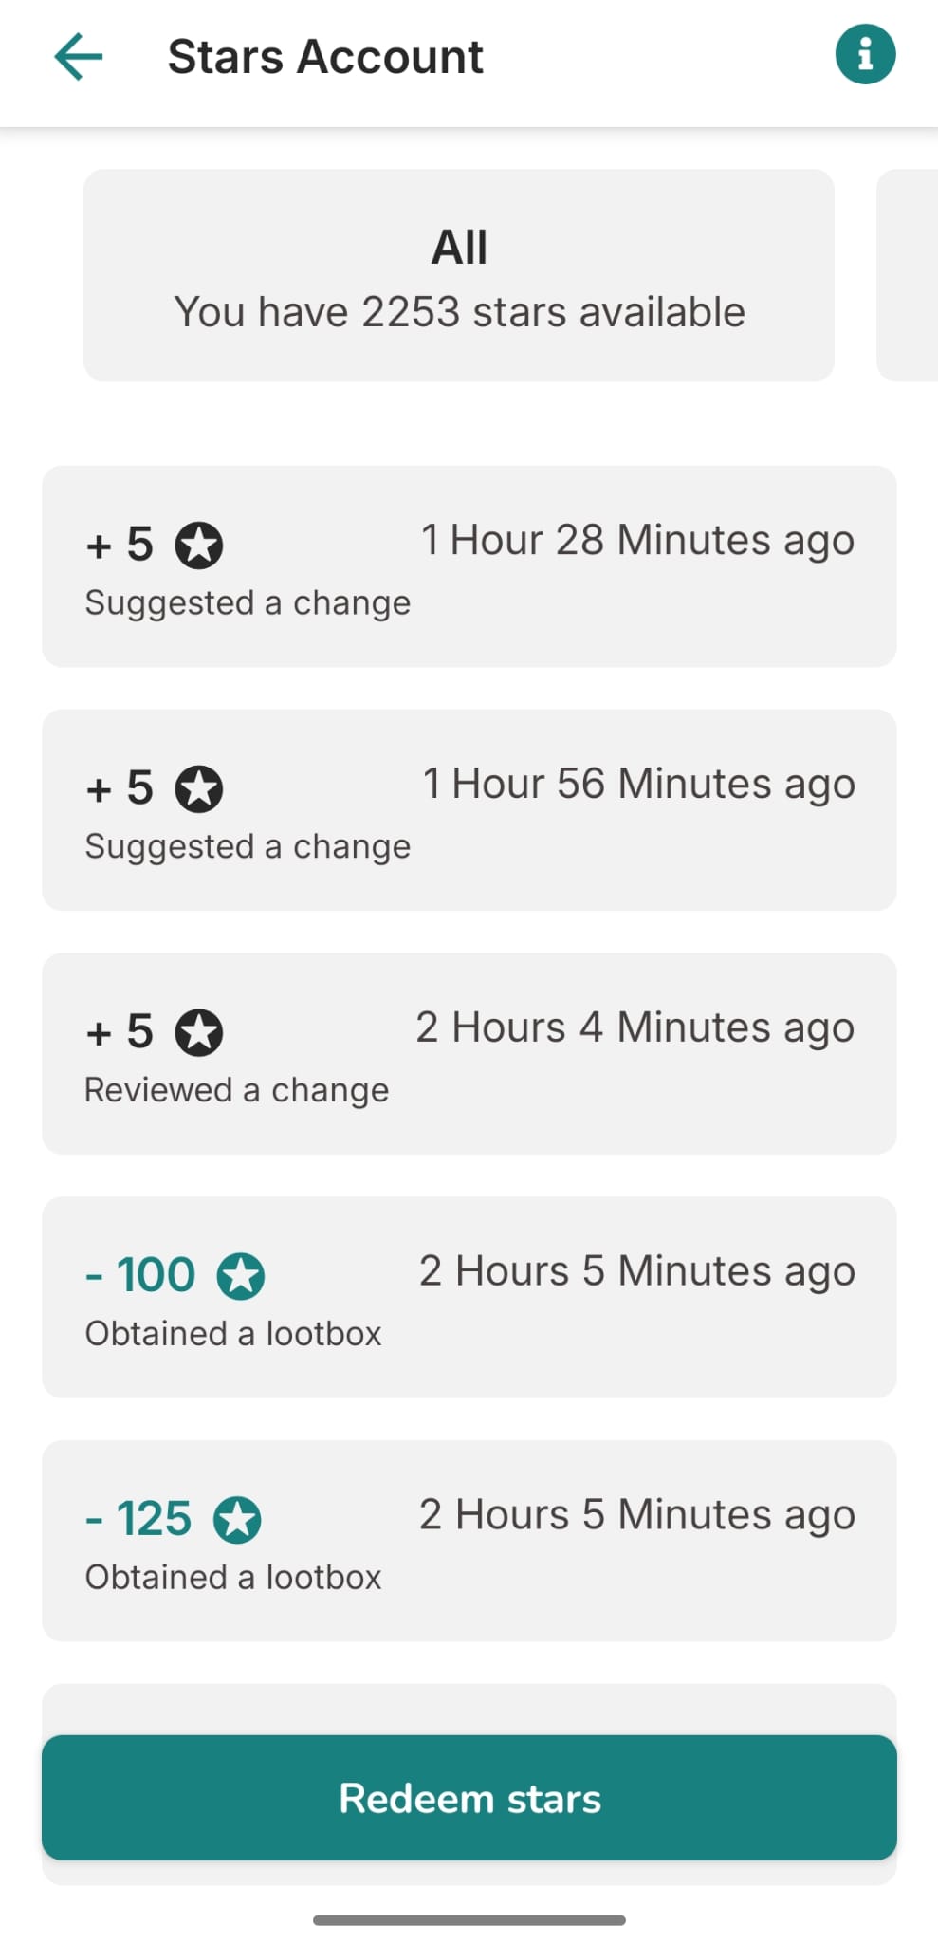
Task: Tap the "You have 2253 stars available" text
Action: pyautogui.click(x=459, y=312)
